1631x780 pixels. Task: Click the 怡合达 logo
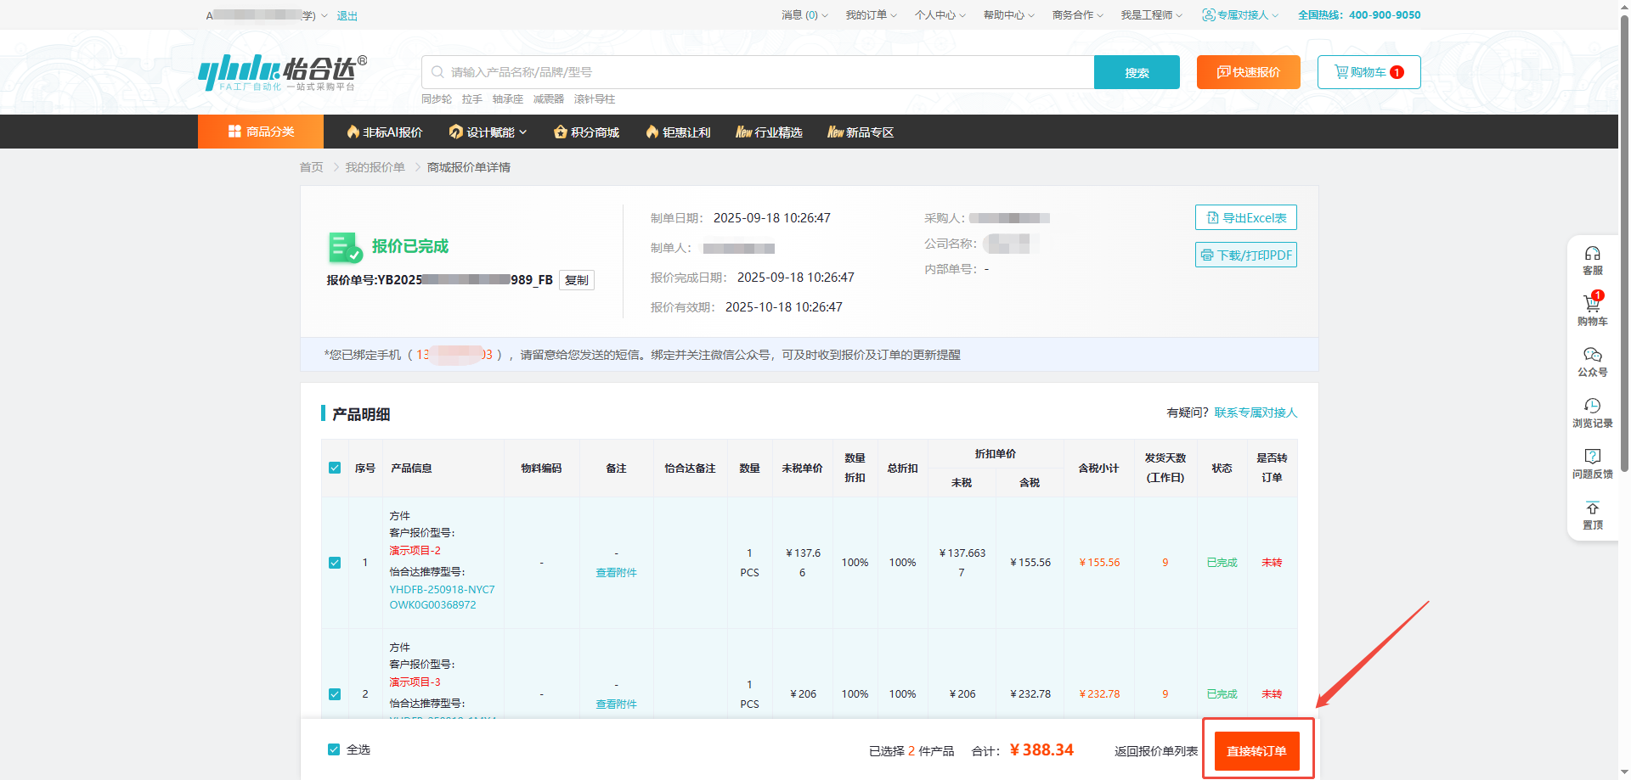tap(282, 72)
